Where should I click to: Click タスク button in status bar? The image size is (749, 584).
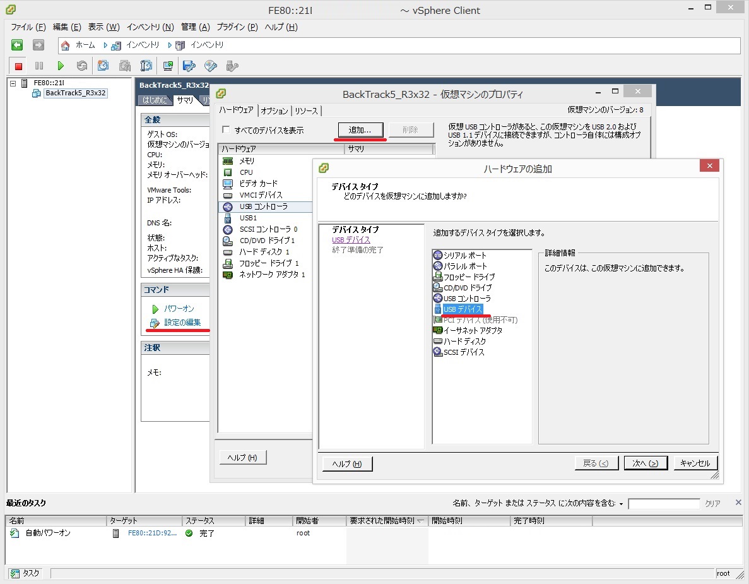25,573
